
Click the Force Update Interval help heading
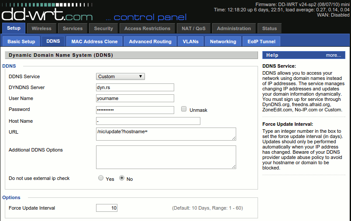click(x=288, y=124)
